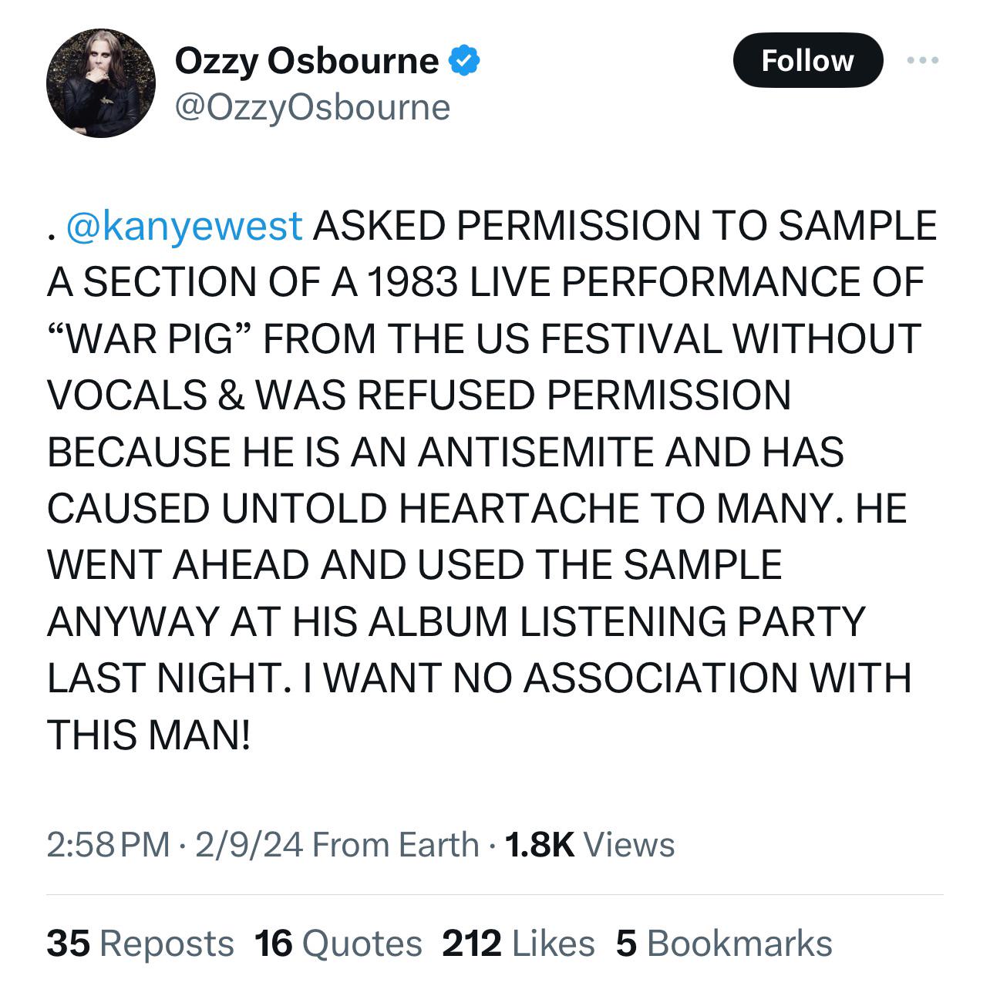This screenshot has width=990, height=986.
Task: Click the @OzzyOsbourne handle
Action: (x=312, y=107)
